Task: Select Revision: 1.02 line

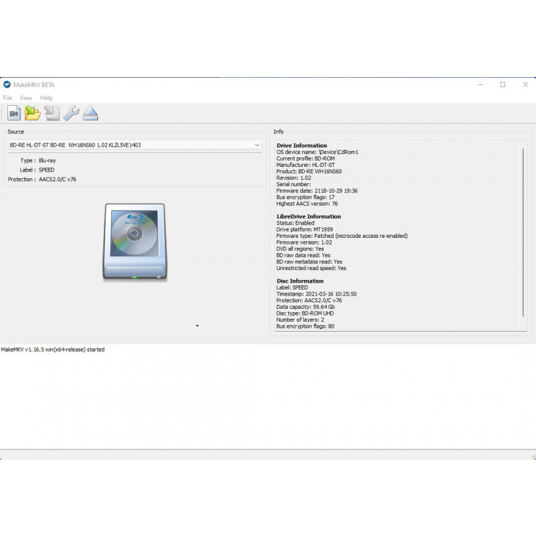Action: pyautogui.click(x=293, y=178)
